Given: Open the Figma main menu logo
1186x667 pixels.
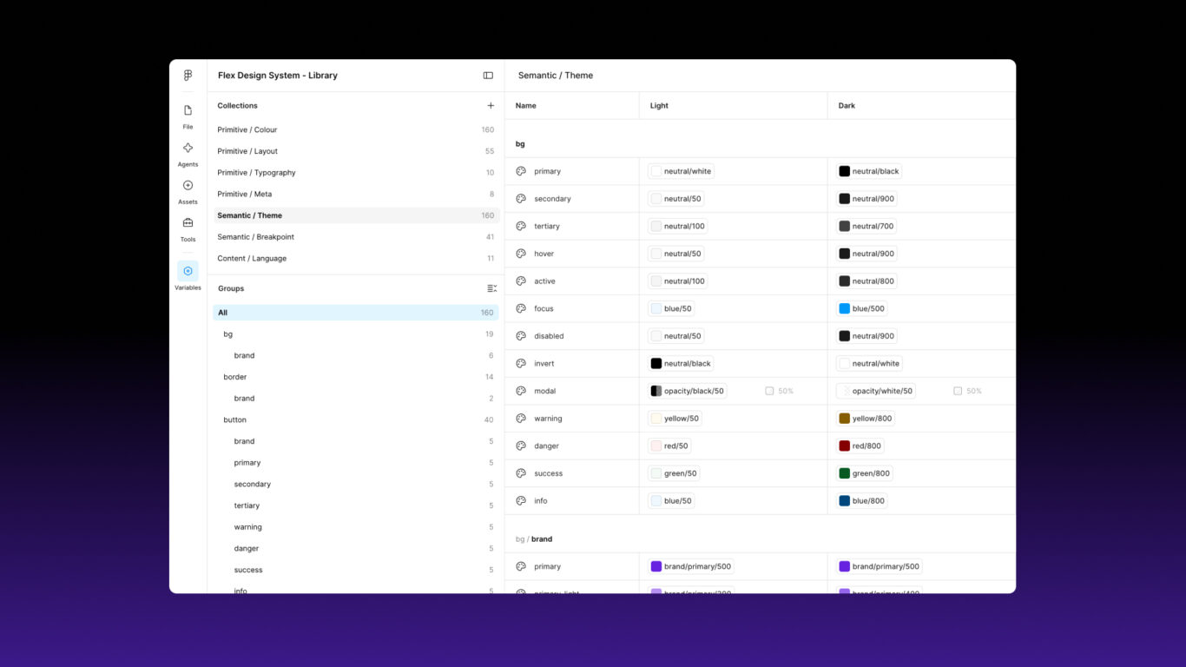Looking at the screenshot, I should (188, 76).
